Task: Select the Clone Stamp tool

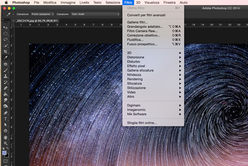Action: point(5,76)
